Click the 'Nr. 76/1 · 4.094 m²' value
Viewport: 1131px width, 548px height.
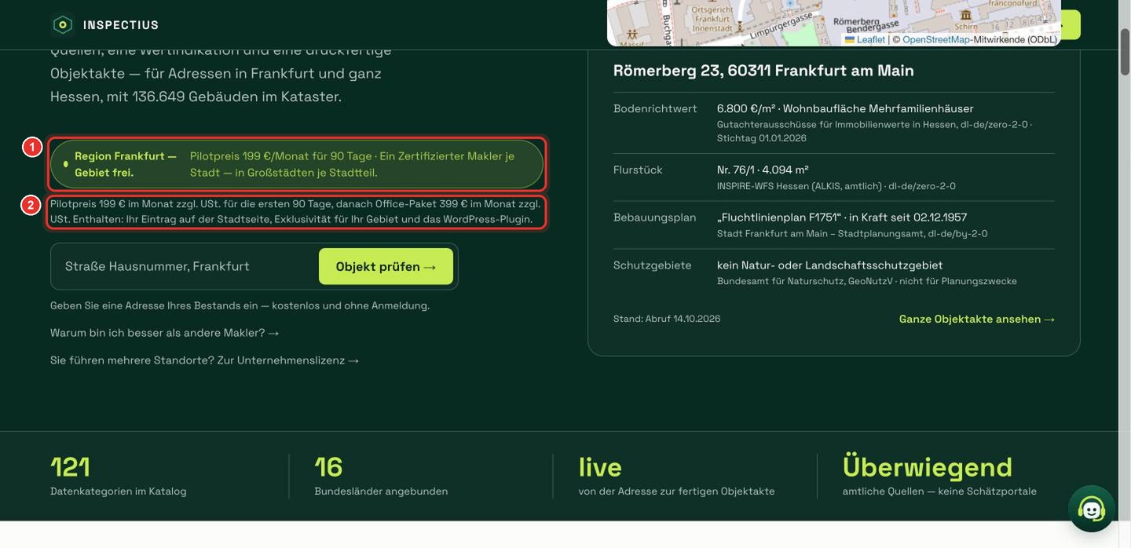pos(763,170)
